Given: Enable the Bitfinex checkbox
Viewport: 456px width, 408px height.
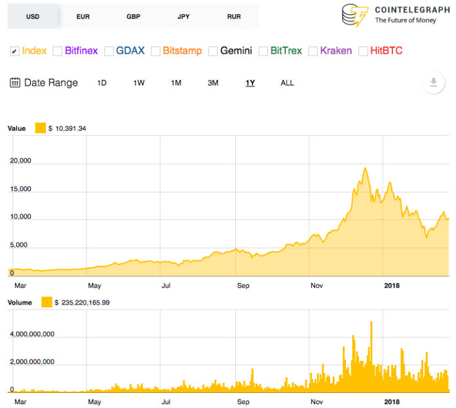Looking at the screenshot, I should click(x=57, y=51).
